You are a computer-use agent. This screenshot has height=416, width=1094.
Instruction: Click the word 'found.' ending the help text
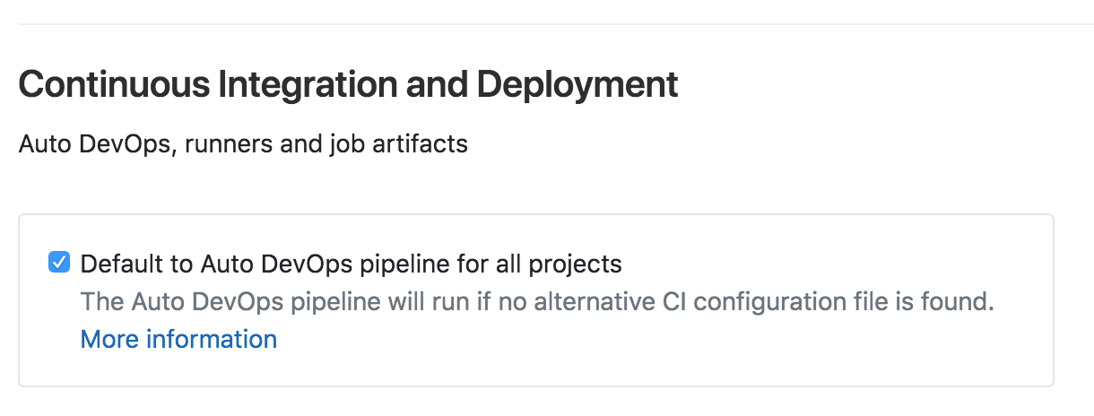pyautogui.click(x=960, y=301)
